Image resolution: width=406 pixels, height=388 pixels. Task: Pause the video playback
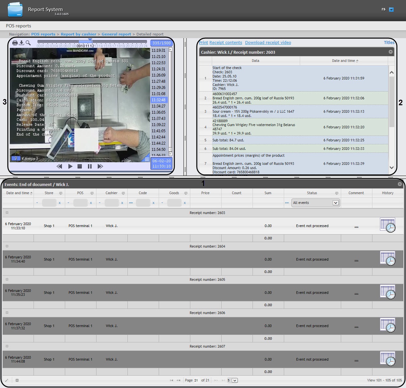click(90, 166)
